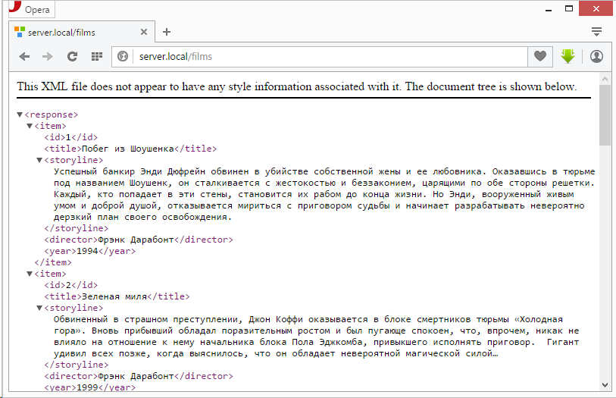Click the id 2 element line
This screenshot has width=616, height=398.
click(70, 285)
